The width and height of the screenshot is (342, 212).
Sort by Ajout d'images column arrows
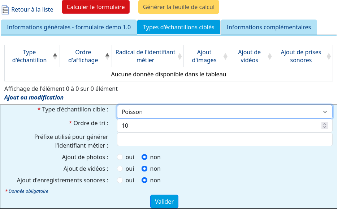point(225,56)
